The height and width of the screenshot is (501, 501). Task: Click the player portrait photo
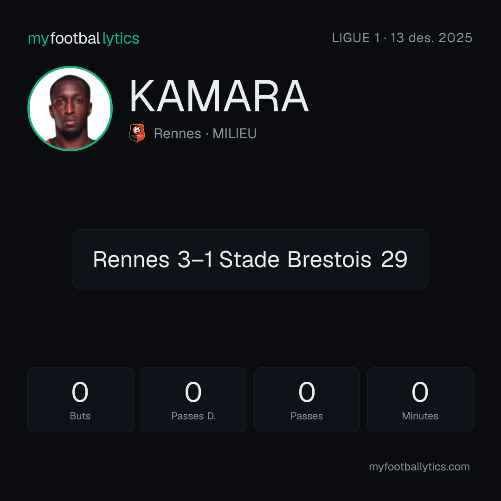click(70, 109)
